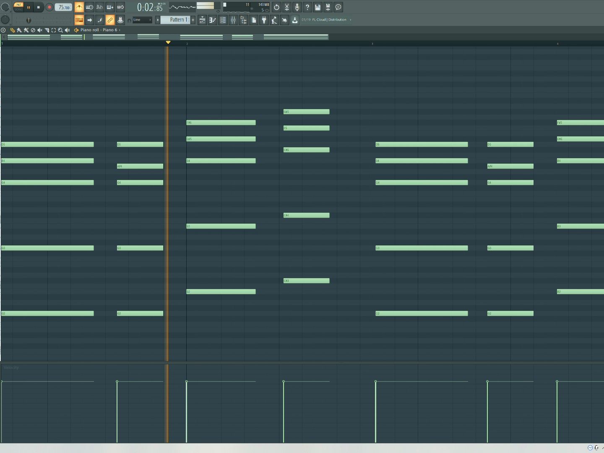Click the record button
The width and height of the screenshot is (604, 453).
point(49,7)
